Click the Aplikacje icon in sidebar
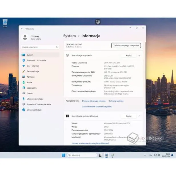 point(24,77)
